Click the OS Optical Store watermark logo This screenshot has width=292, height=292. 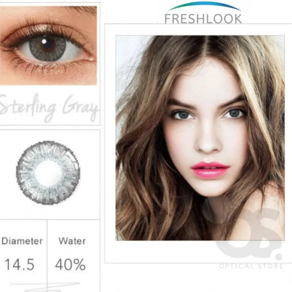coord(250,233)
